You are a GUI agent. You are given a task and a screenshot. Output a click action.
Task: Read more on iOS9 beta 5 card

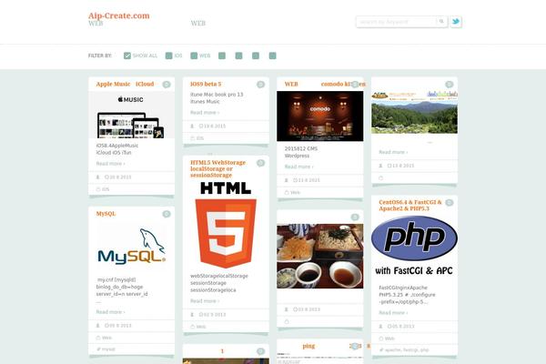click(x=205, y=113)
